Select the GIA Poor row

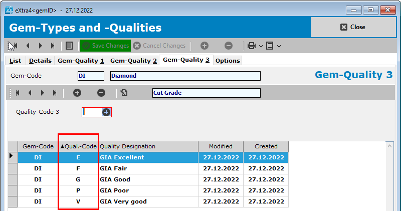click(153, 190)
